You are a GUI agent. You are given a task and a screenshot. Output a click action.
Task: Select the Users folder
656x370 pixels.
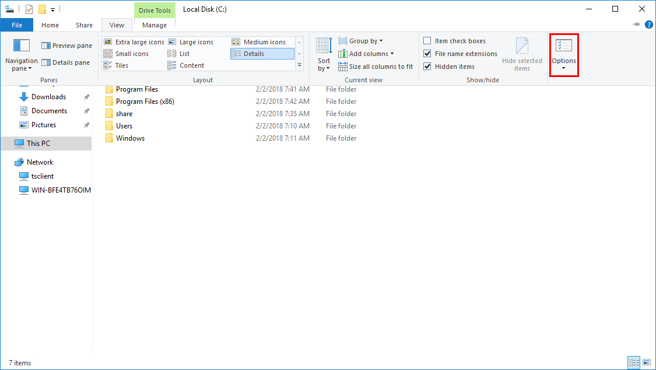pos(124,125)
